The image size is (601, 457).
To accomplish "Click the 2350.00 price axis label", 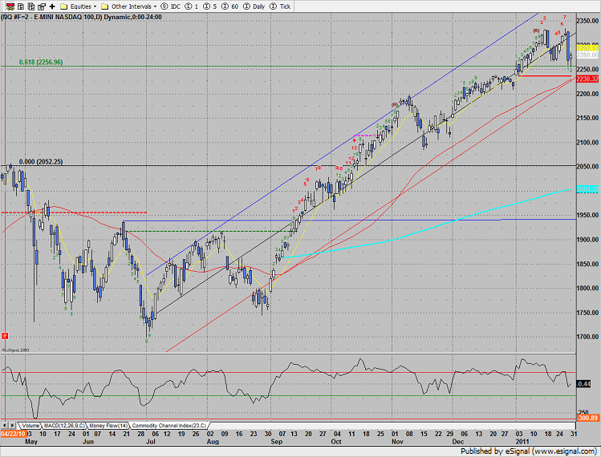I will pyautogui.click(x=587, y=21).
